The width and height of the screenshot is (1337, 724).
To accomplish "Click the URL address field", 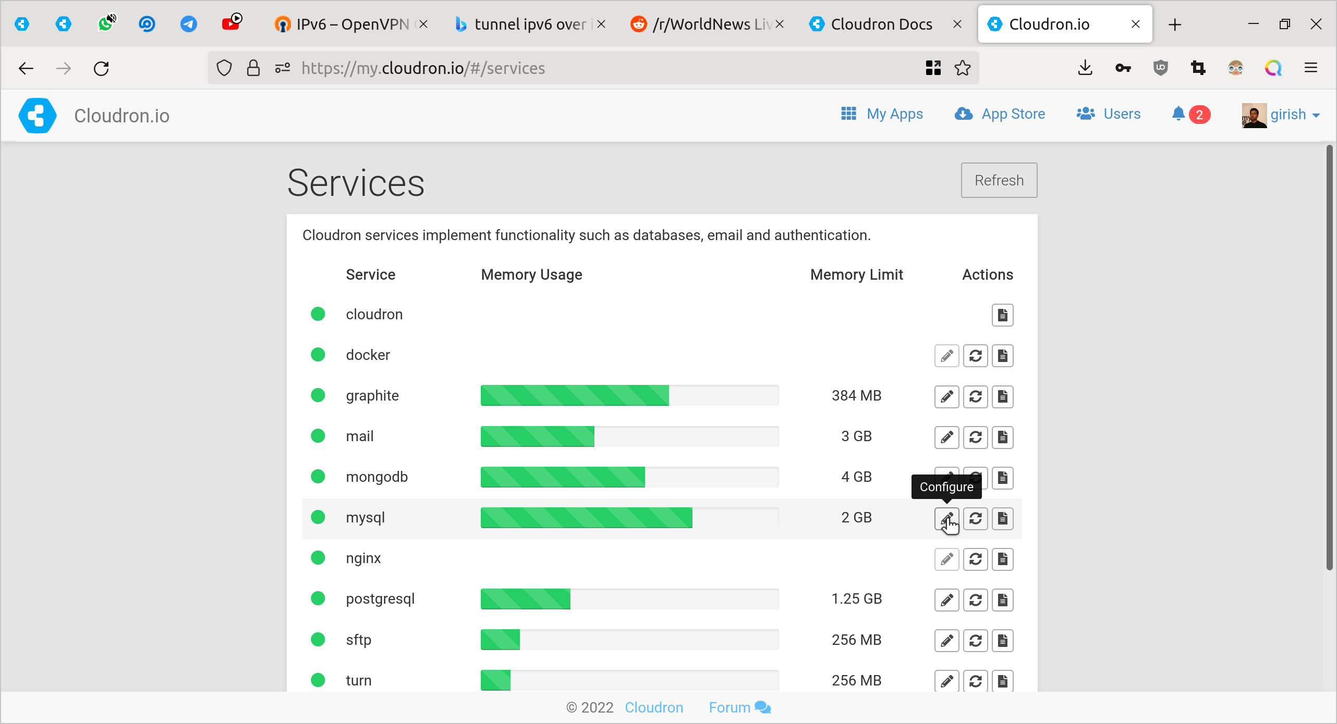I will click(x=574, y=68).
